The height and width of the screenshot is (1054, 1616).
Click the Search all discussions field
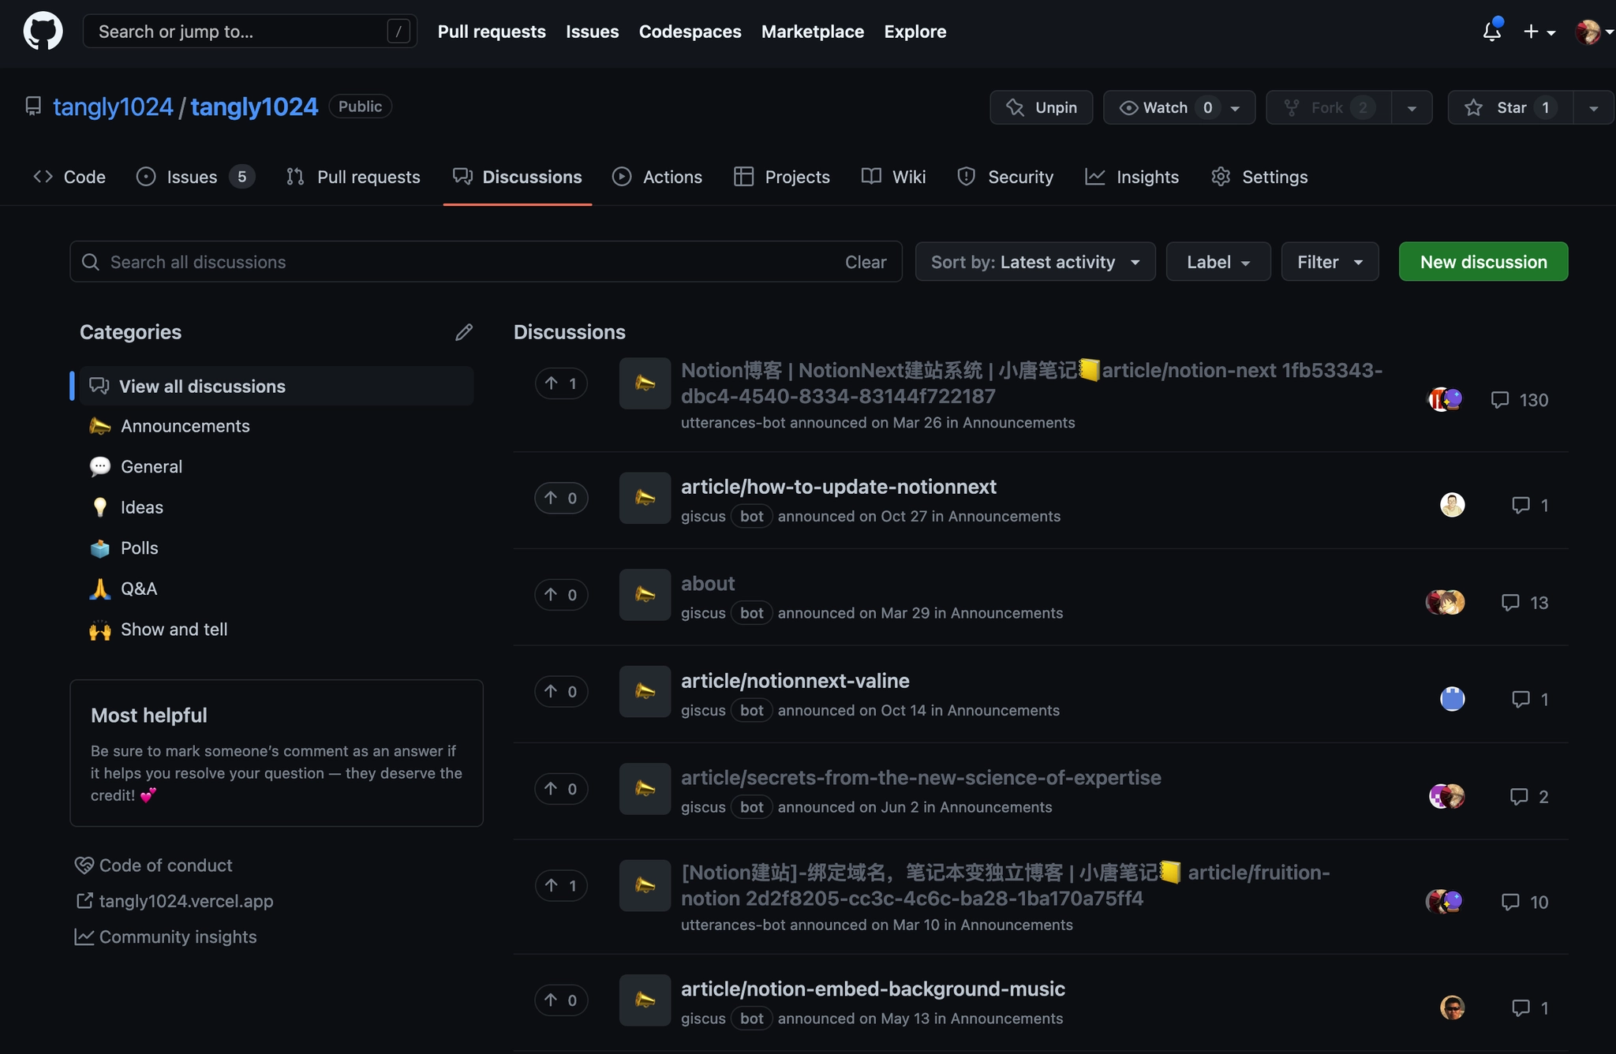(486, 262)
